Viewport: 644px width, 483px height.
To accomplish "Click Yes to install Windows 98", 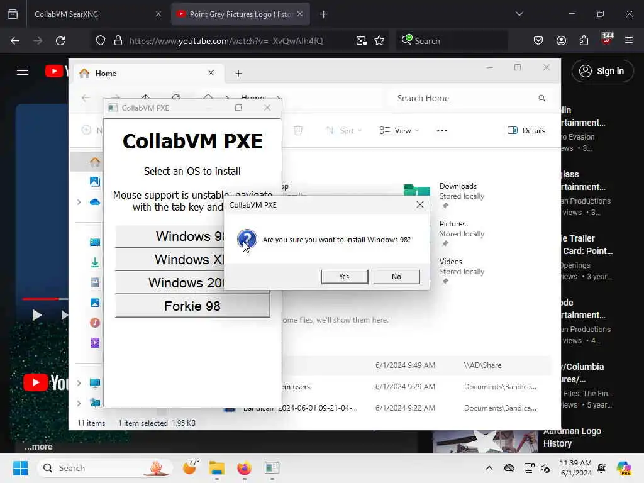I will 344,277.
